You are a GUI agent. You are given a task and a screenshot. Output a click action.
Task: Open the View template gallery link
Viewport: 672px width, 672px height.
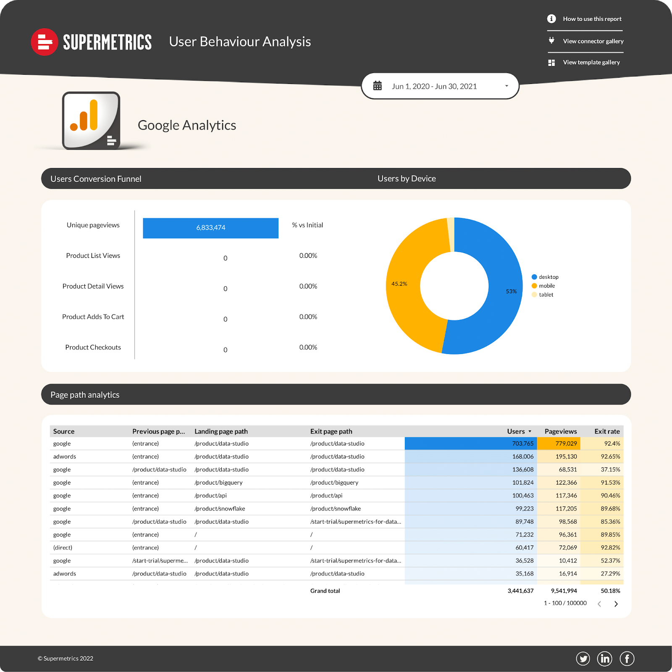point(591,63)
